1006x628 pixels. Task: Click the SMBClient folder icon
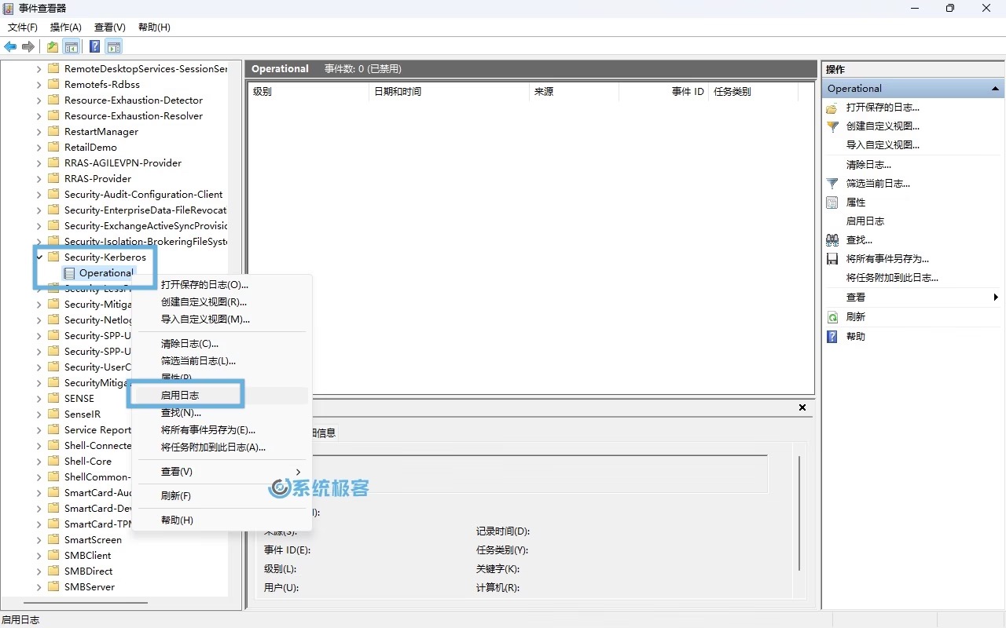(53, 556)
